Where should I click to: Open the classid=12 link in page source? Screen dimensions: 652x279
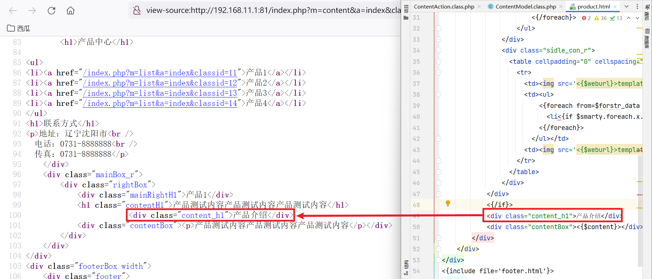point(160,83)
